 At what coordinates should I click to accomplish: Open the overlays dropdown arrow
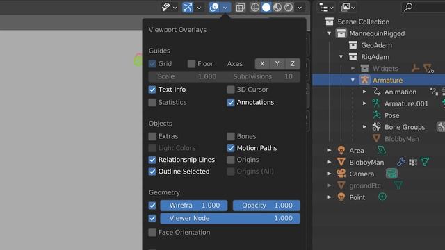coord(225,8)
